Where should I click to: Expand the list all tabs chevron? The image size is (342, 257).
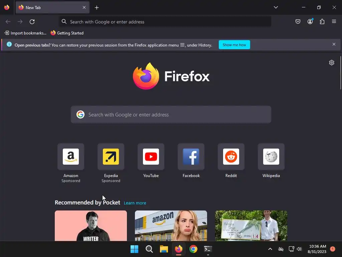point(276,7)
